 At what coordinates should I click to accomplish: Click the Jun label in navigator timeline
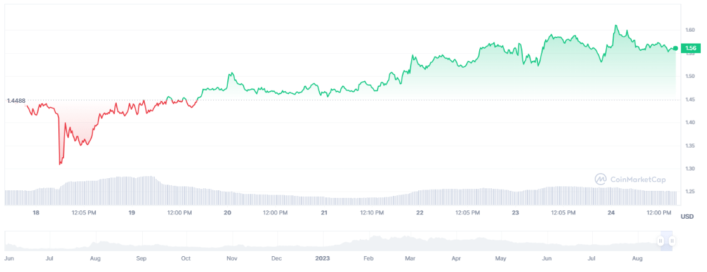tap(10, 259)
